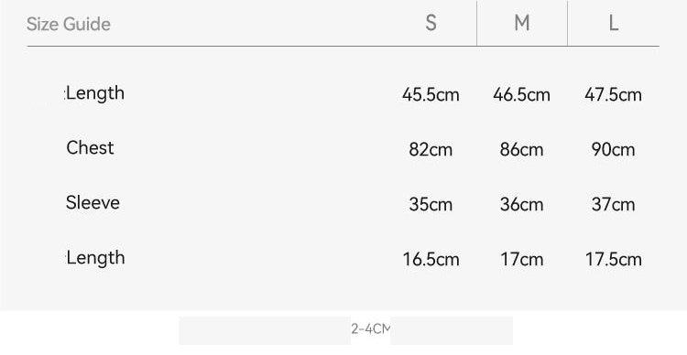Click the 82cm chest value
687x355 pixels.
pos(431,150)
